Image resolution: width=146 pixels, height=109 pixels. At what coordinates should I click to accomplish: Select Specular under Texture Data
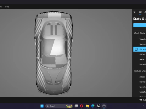[143, 87]
